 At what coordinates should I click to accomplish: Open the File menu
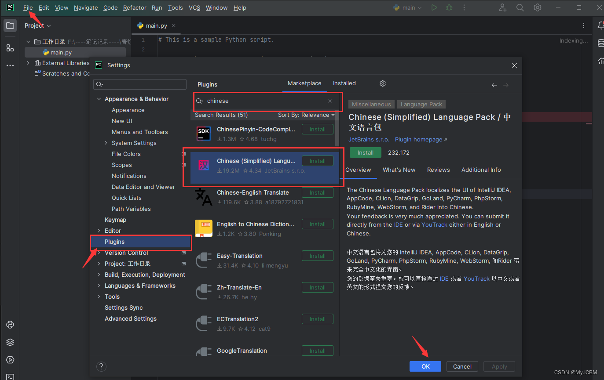(x=28, y=7)
